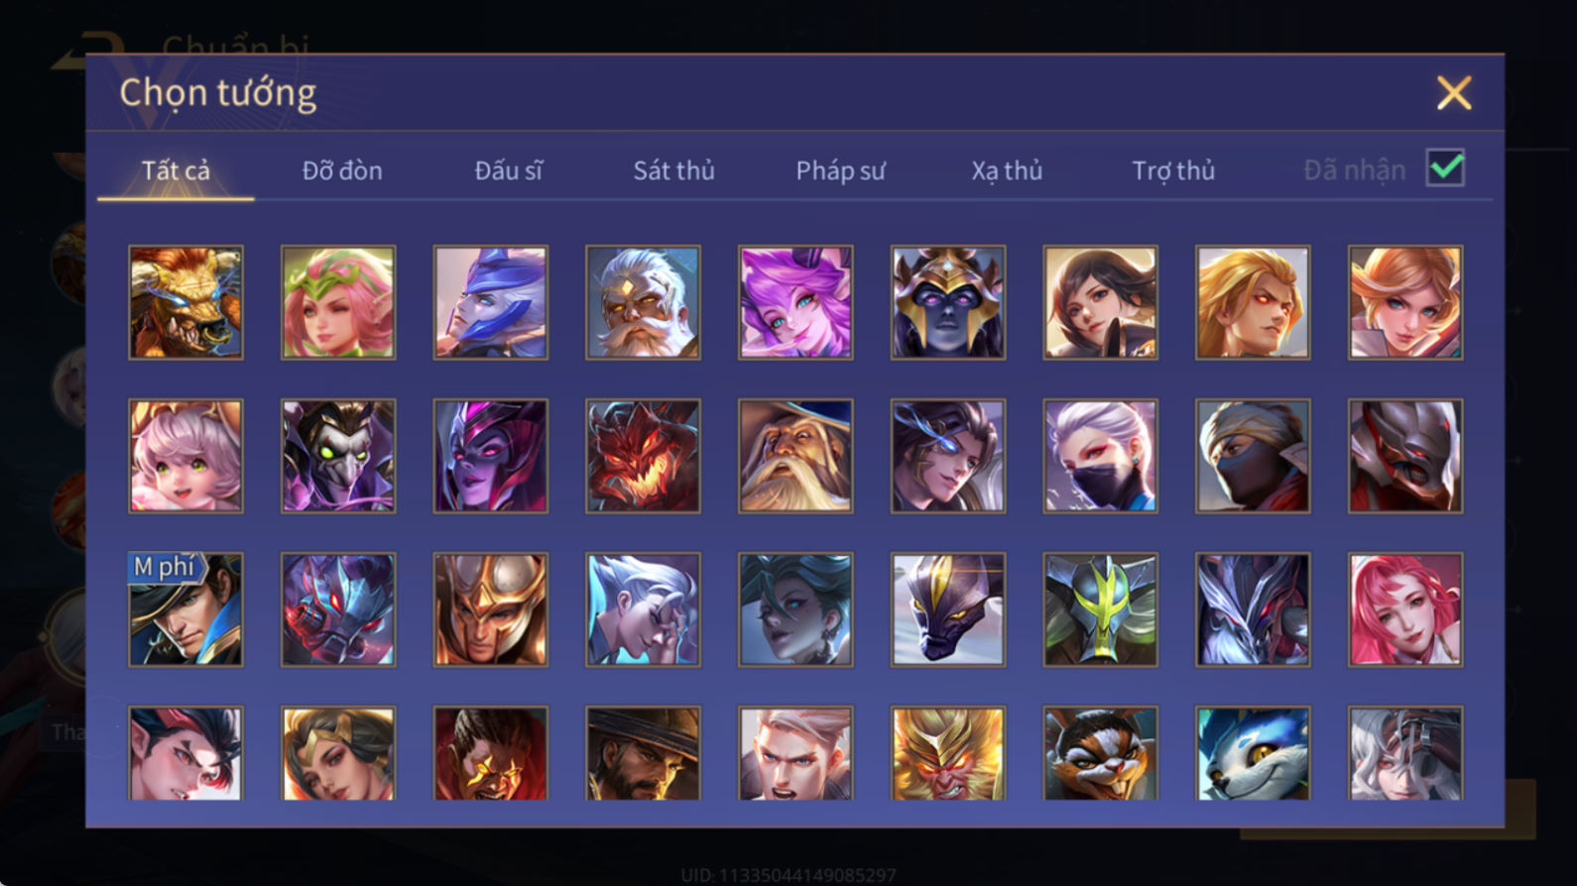This screenshot has width=1577, height=886.
Task: Select the blue cat hero portrait
Action: [x=1253, y=753]
